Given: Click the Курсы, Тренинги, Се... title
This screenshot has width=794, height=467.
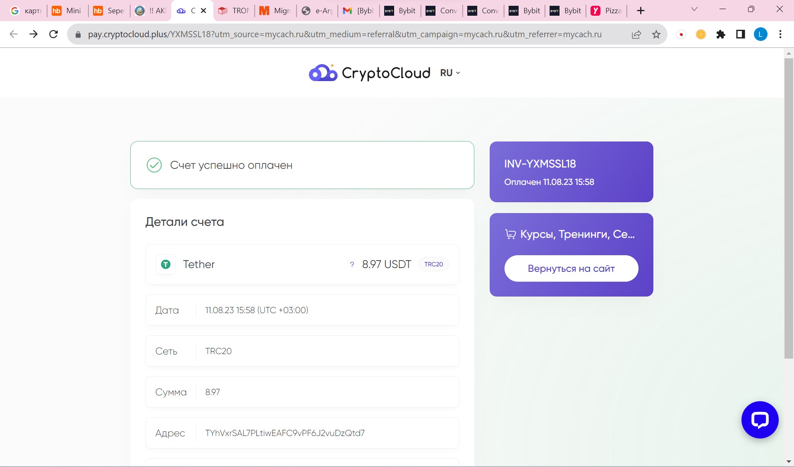Looking at the screenshot, I should click(577, 235).
